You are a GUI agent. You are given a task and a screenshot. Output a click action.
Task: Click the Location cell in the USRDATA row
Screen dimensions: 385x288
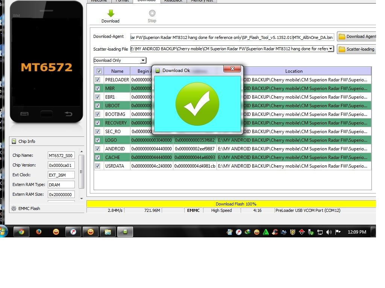point(294,166)
